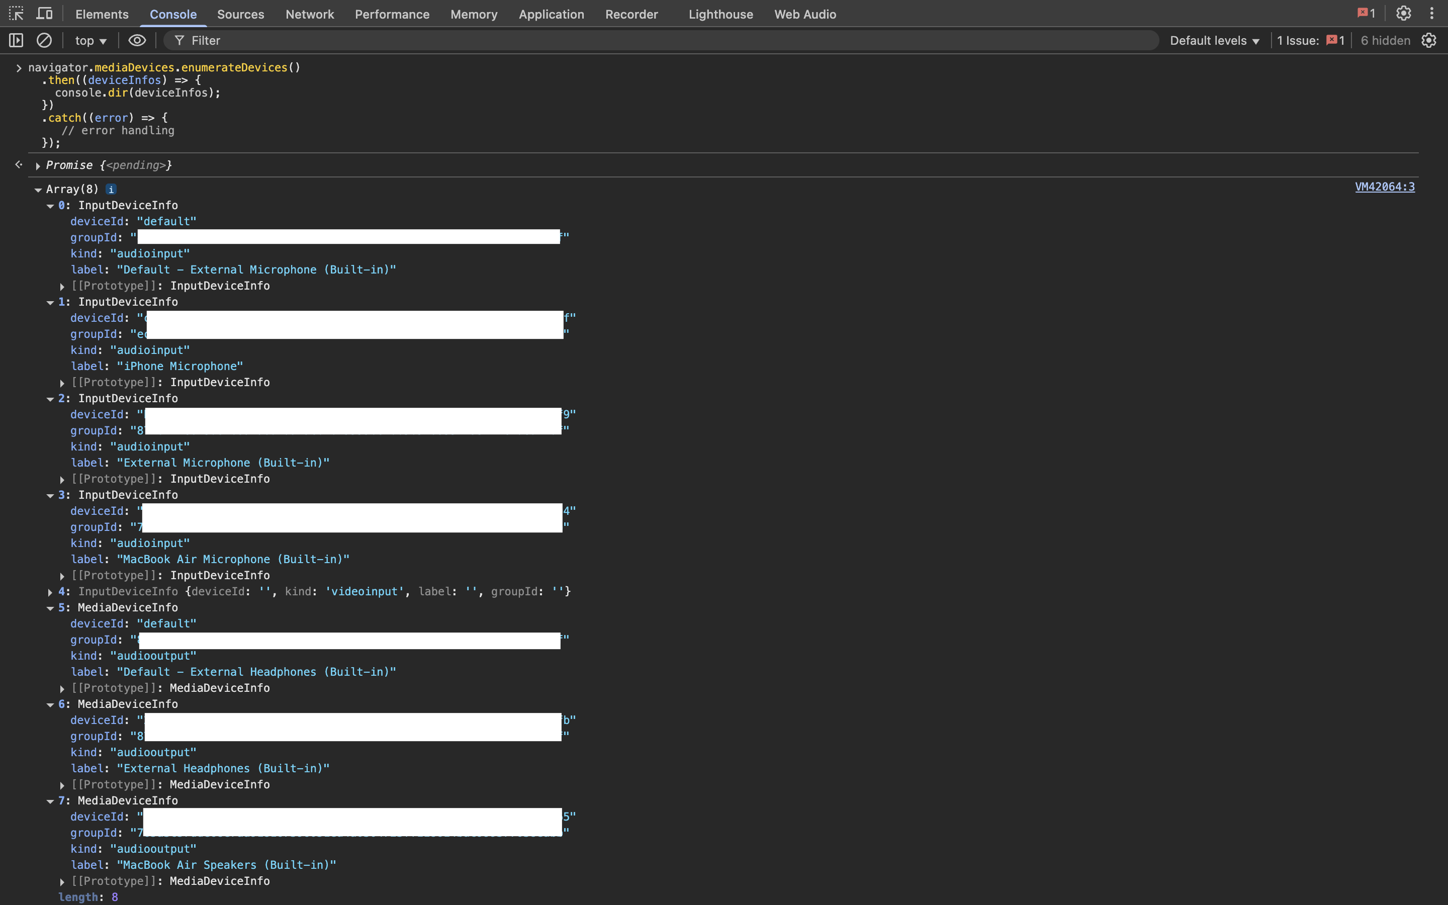Image resolution: width=1448 pixels, height=905 pixels.
Task: Open the top JavaScript context dropdown
Action: pos(90,40)
